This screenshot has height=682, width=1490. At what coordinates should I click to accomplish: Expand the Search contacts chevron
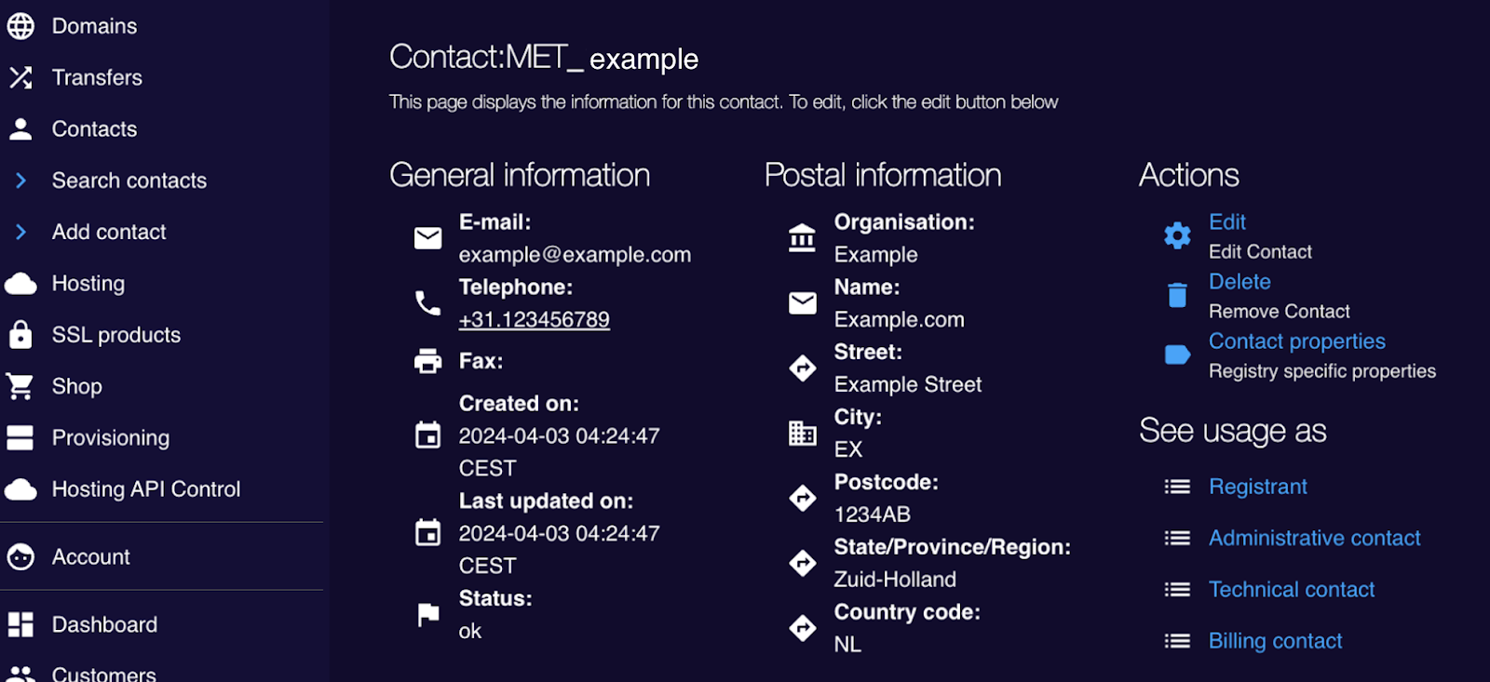(x=21, y=181)
